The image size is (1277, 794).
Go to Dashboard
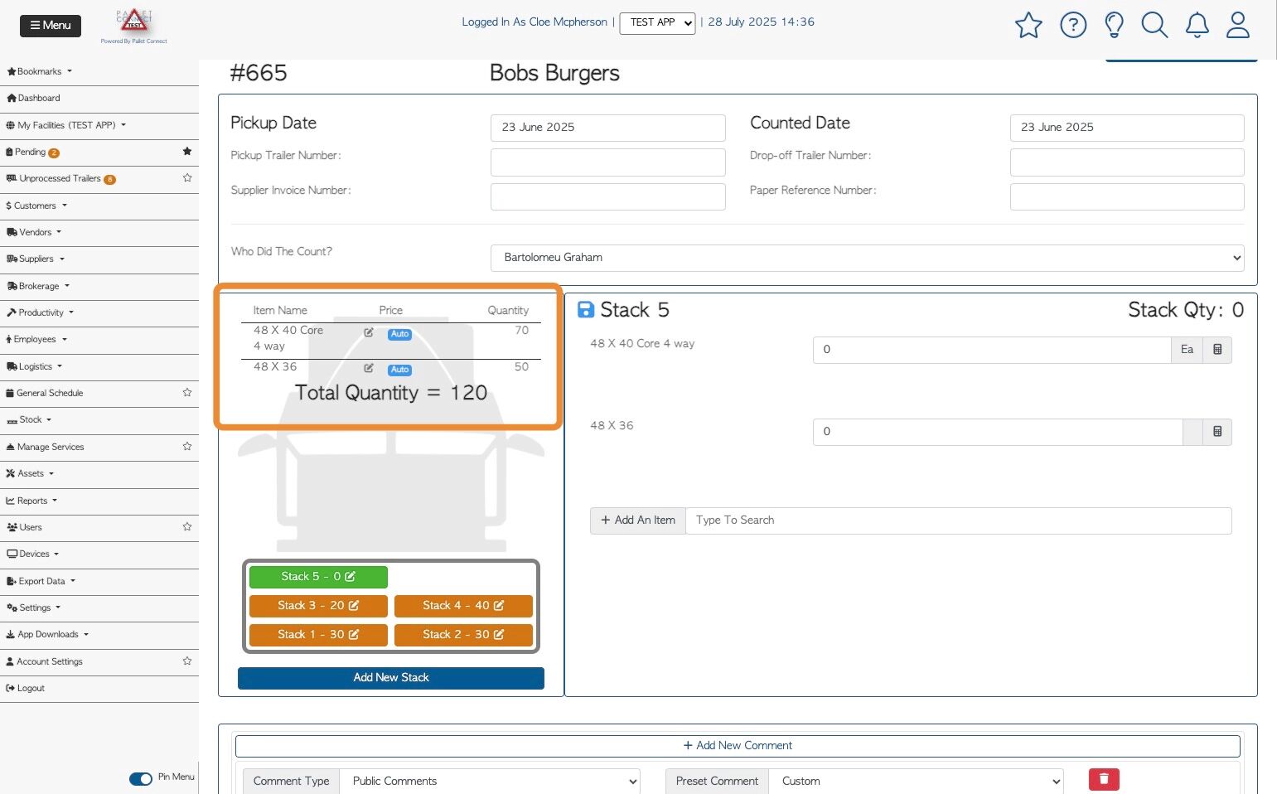pos(33,98)
